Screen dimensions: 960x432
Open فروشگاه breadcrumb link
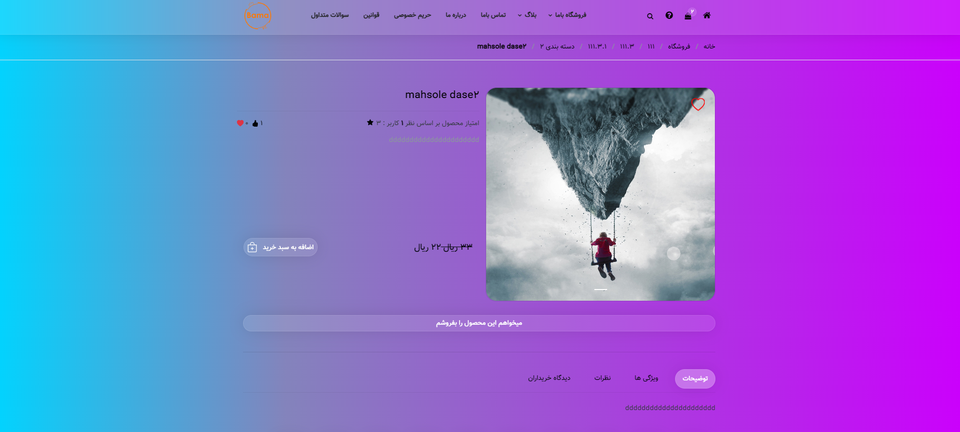[679, 46]
